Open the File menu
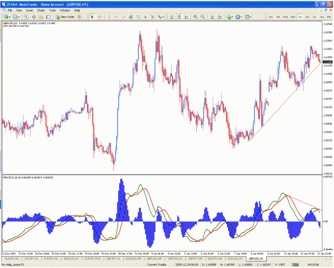This screenshot has height=268, width=334. point(10,10)
